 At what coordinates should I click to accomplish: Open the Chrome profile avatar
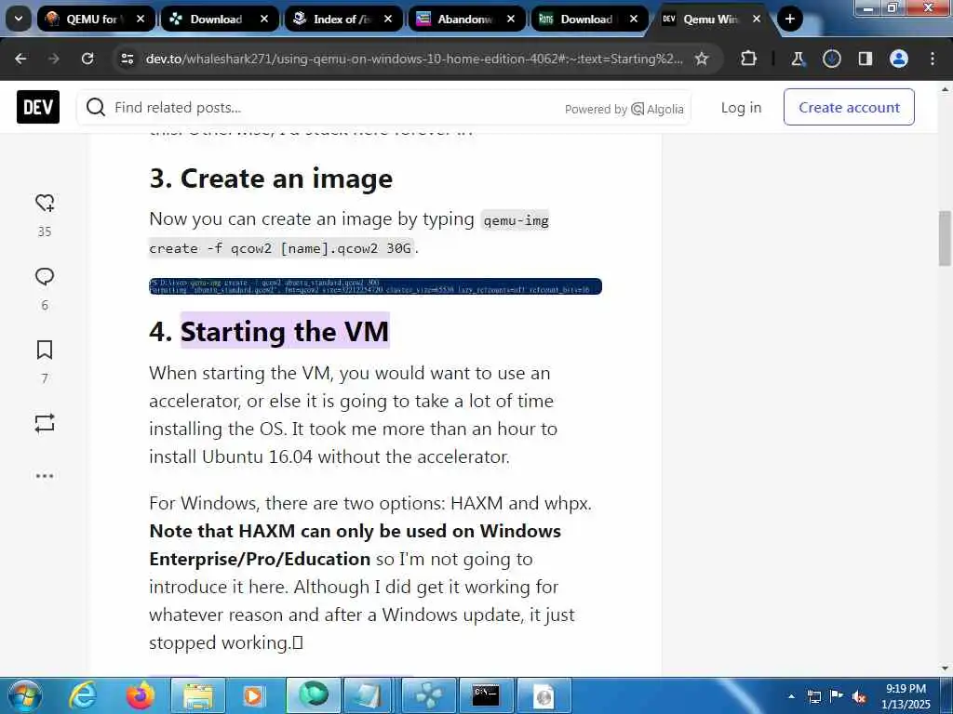tap(899, 59)
